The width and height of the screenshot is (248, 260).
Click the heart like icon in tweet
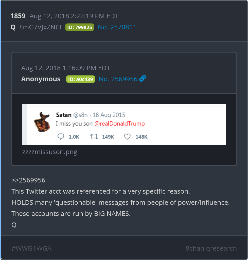127,137
